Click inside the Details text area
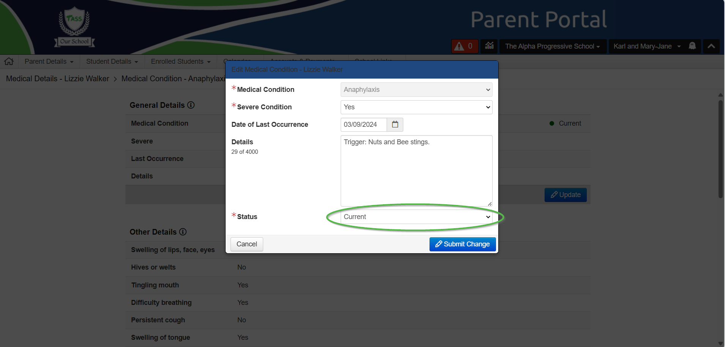The image size is (725, 347). (416, 171)
